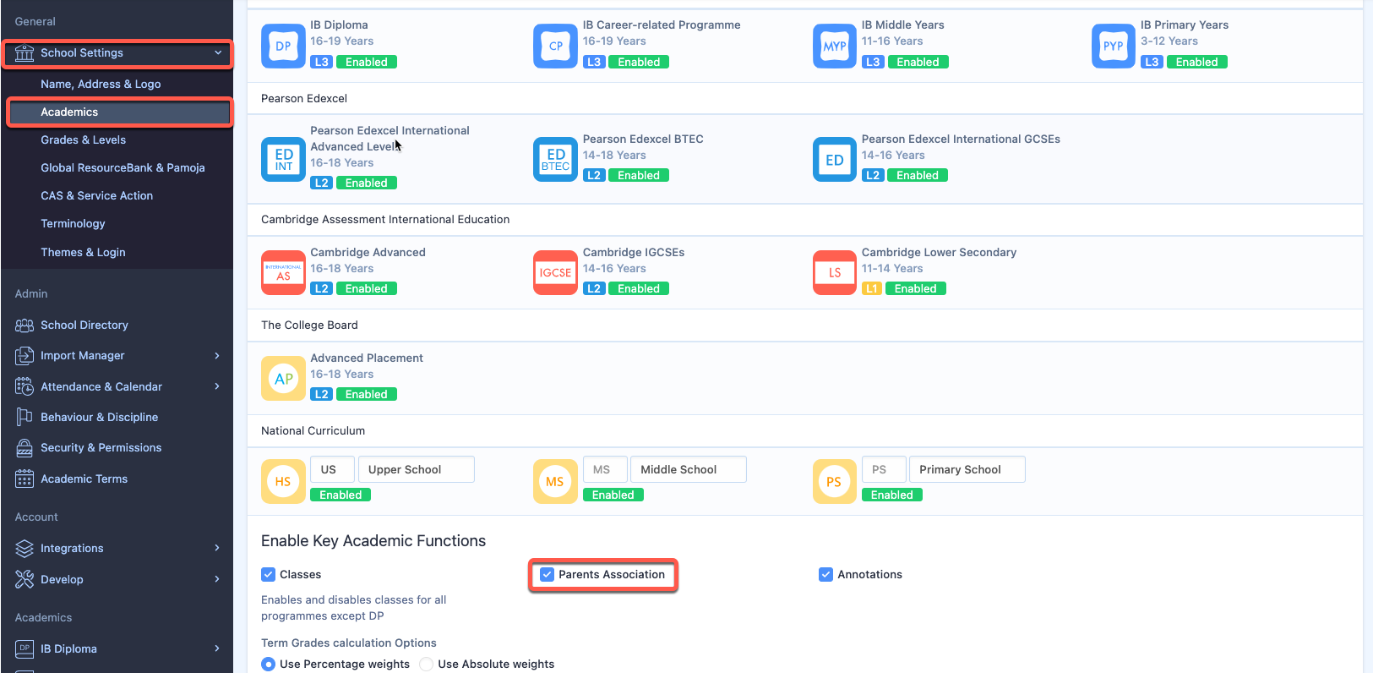Click the Academic Terms calendar icon
Image resolution: width=1373 pixels, height=673 pixels.
tap(25, 479)
